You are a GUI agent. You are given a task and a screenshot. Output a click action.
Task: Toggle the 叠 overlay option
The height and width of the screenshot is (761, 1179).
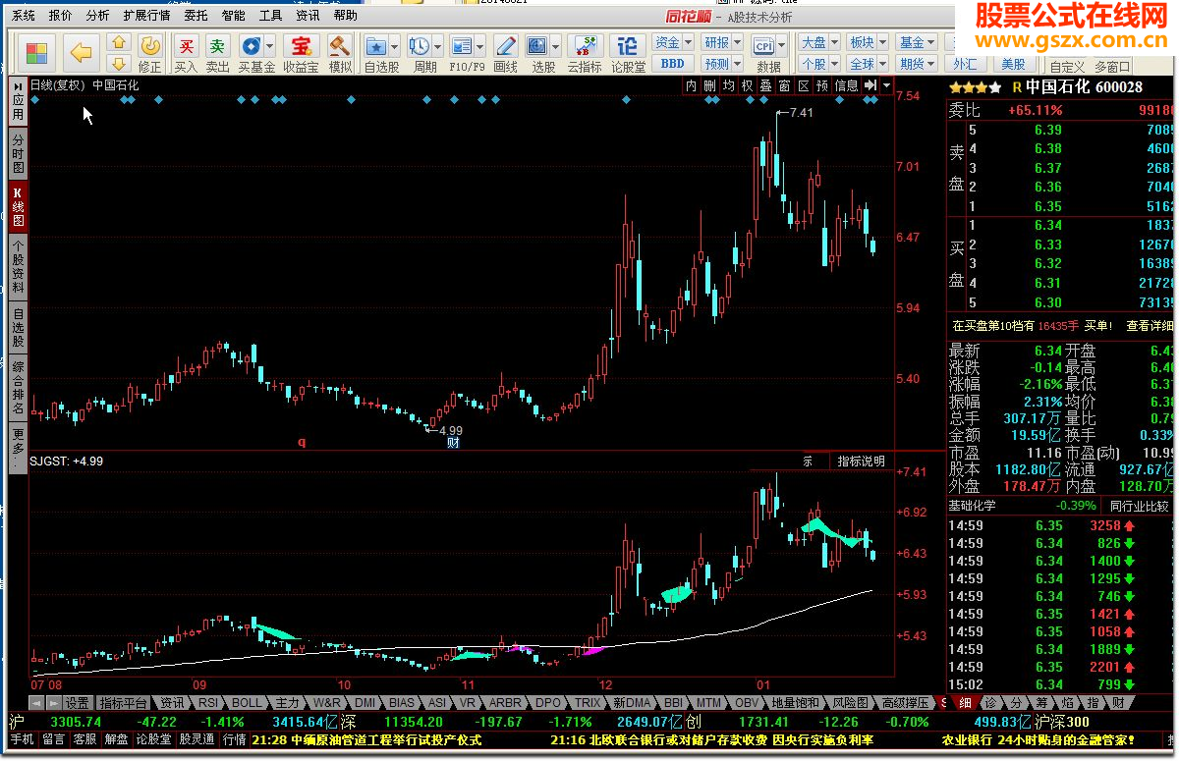click(765, 85)
